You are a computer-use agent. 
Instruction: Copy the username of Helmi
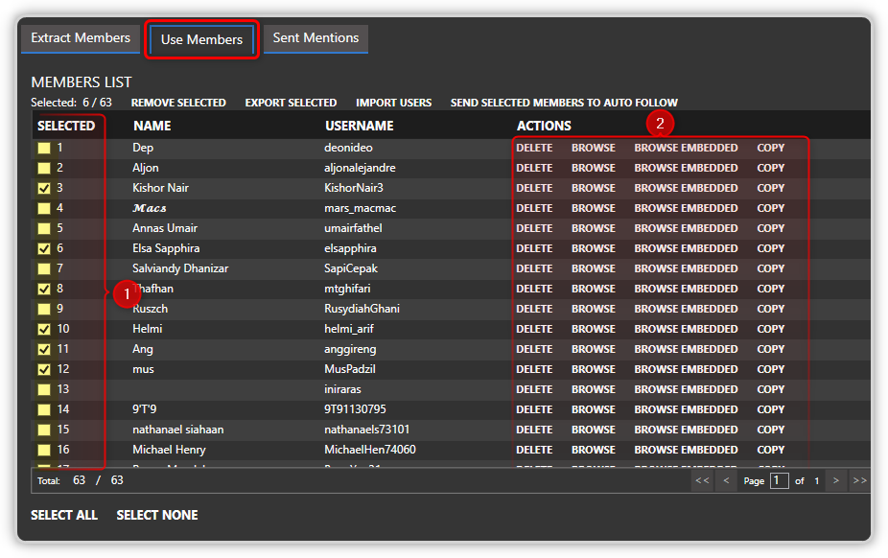coord(770,330)
